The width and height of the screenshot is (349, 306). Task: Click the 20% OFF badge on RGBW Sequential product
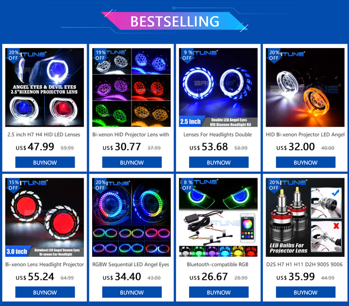click(100, 185)
